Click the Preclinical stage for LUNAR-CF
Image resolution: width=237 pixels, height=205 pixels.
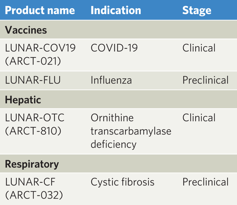pos(205,182)
